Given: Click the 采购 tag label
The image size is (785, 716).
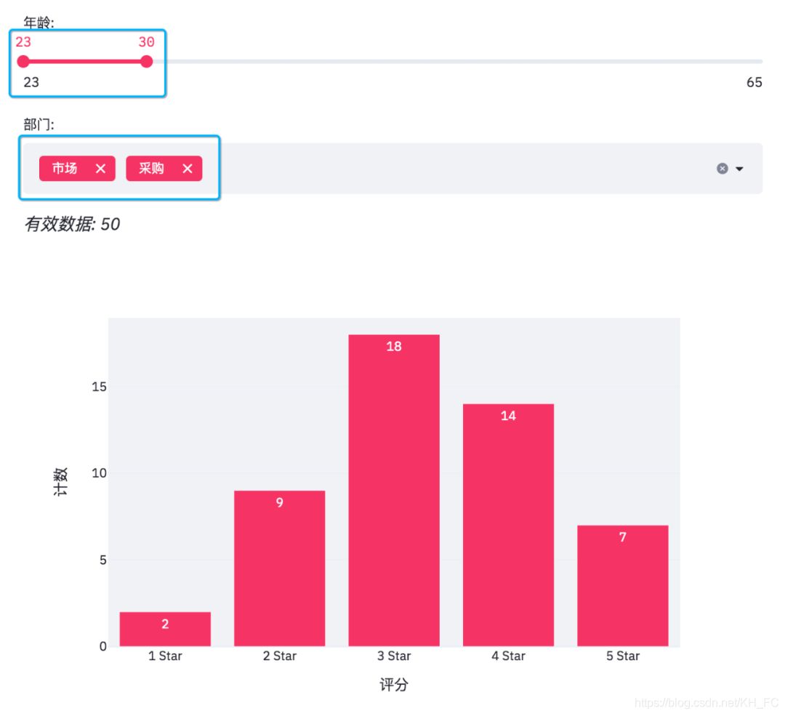Looking at the screenshot, I should 152,169.
